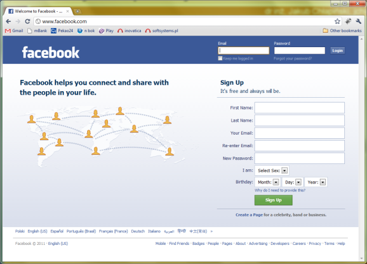
Task: Switch language to Português (Brasil)
Action: click(81, 231)
